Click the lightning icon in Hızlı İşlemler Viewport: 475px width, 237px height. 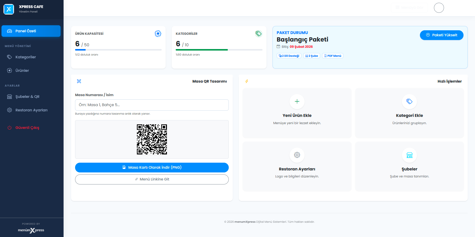pyautogui.click(x=247, y=81)
